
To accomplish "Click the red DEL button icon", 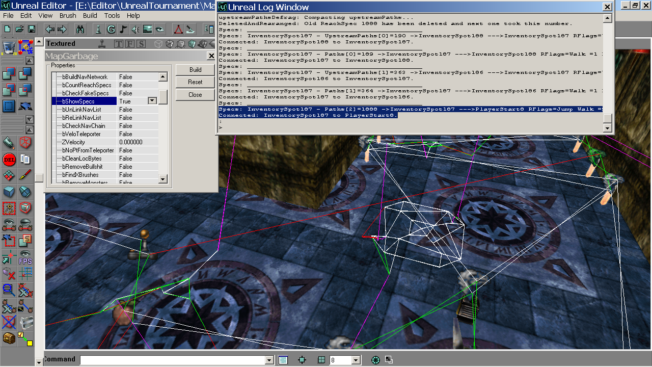I will click(9, 159).
